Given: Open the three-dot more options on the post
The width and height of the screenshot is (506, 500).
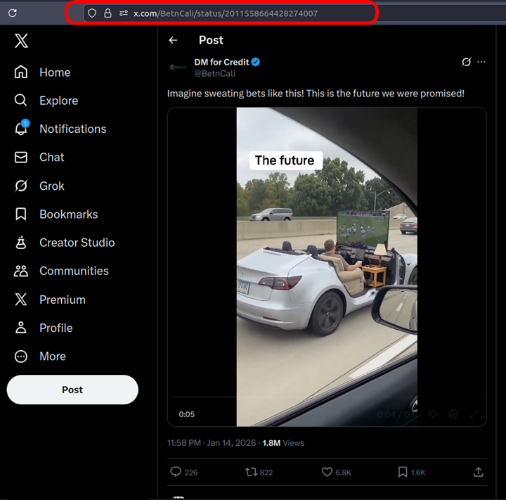Looking at the screenshot, I should 481,63.
